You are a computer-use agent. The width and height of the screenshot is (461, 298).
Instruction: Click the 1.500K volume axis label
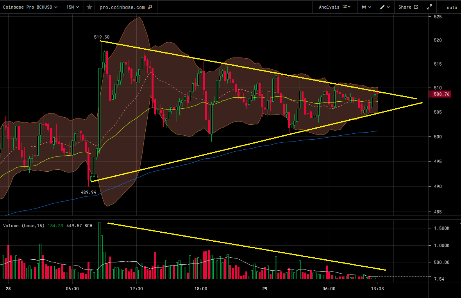(x=441, y=228)
